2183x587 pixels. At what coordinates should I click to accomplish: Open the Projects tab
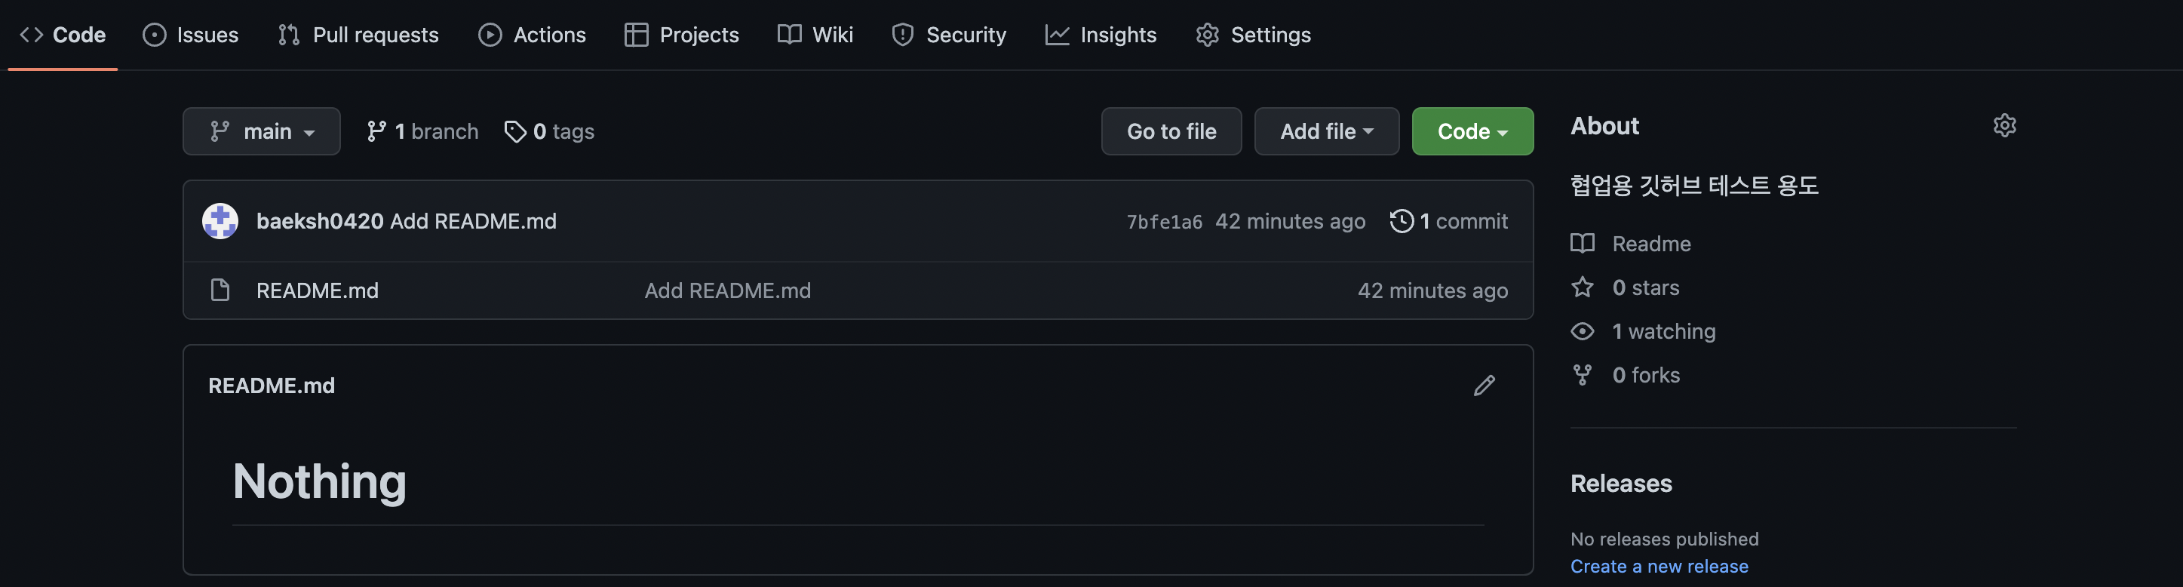pyautogui.click(x=682, y=35)
